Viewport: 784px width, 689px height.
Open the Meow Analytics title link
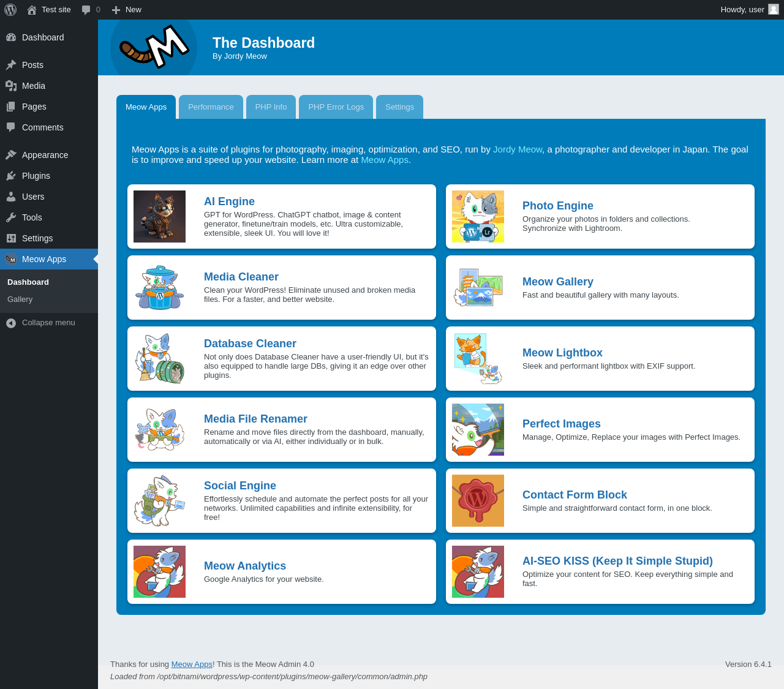click(x=245, y=566)
